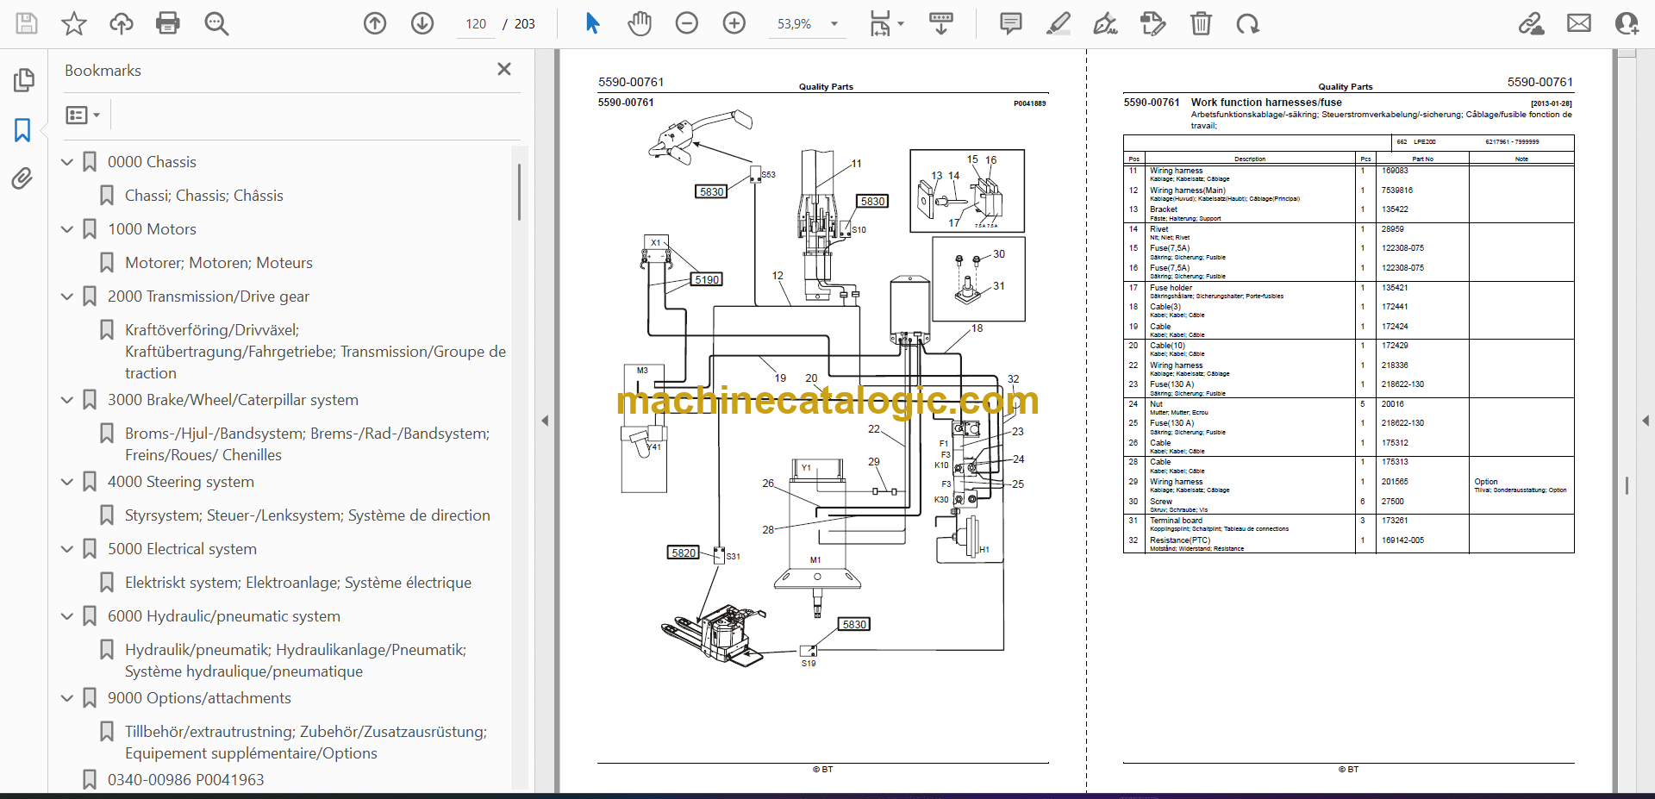Select the Elektriskt system; Elektroanlage bookmark
Image resolution: width=1655 pixels, height=799 pixels.
coord(298,583)
